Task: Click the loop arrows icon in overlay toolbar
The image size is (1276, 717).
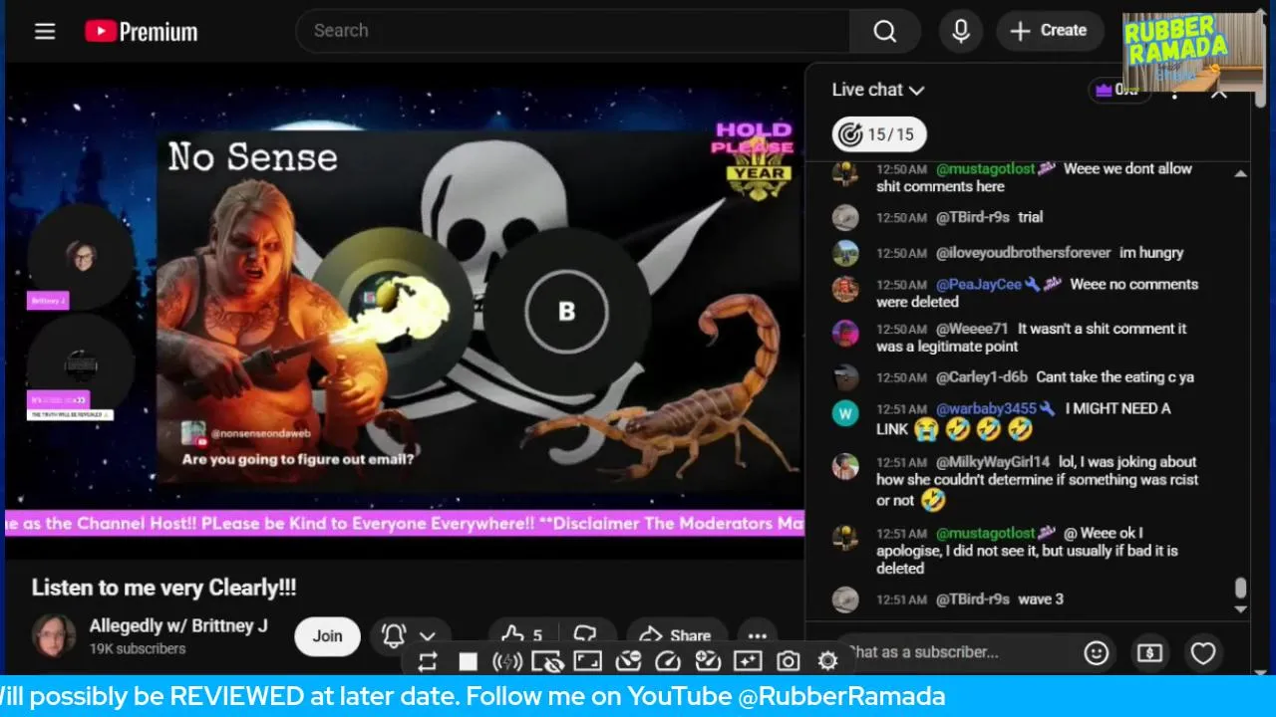Action: (428, 661)
